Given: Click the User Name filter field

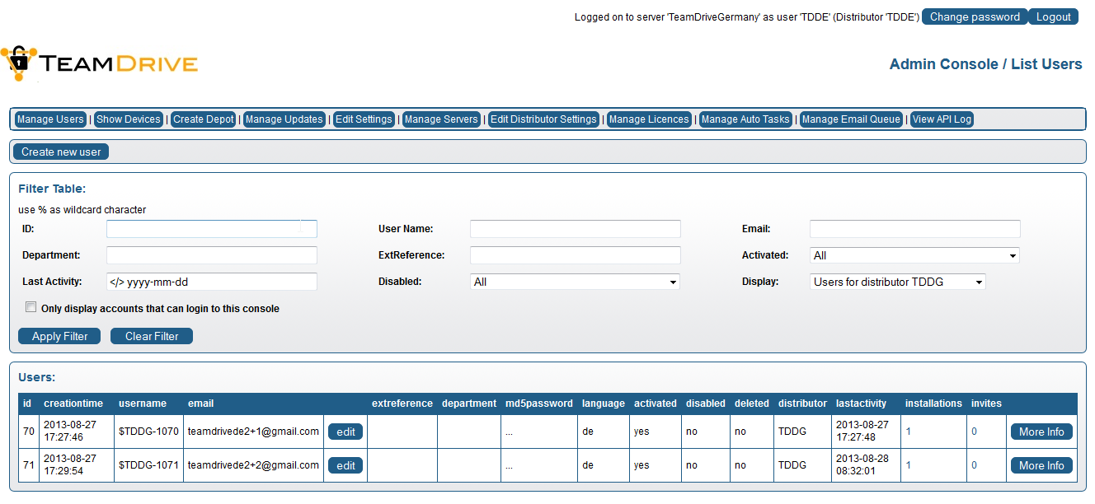Looking at the screenshot, I should tap(576, 229).
